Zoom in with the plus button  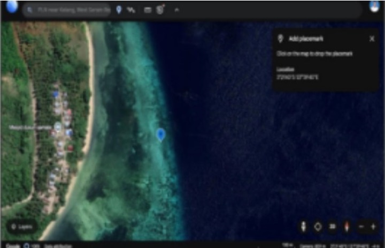373,227
